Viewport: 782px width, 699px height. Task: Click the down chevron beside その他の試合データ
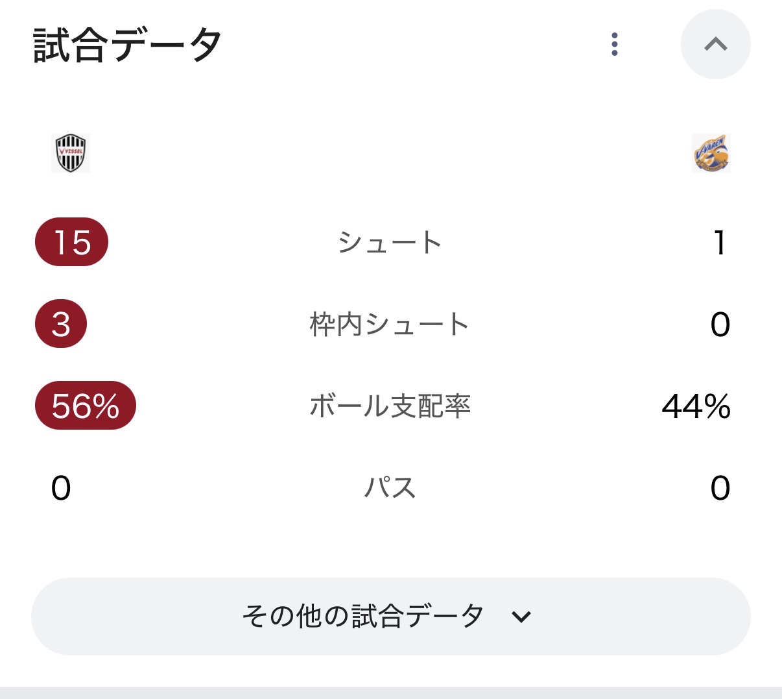521,617
